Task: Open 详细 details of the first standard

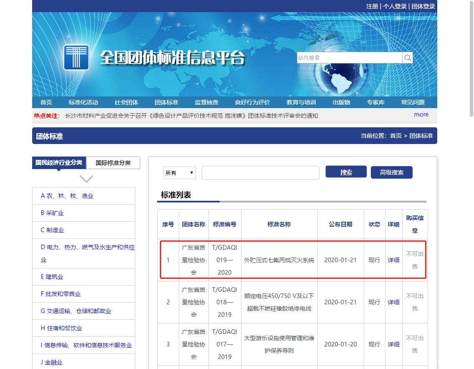Action: (x=393, y=260)
